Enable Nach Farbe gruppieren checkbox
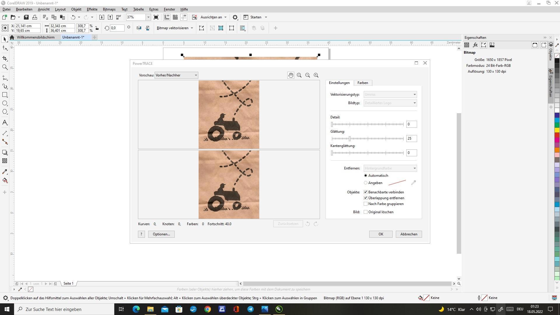This screenshot has width=560, height=315. coord(365,204)
